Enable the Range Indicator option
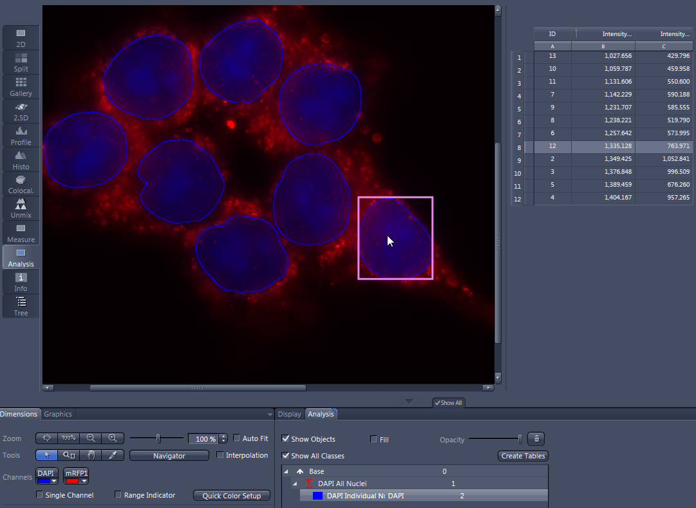696x508 pixels. pos(118,494)
